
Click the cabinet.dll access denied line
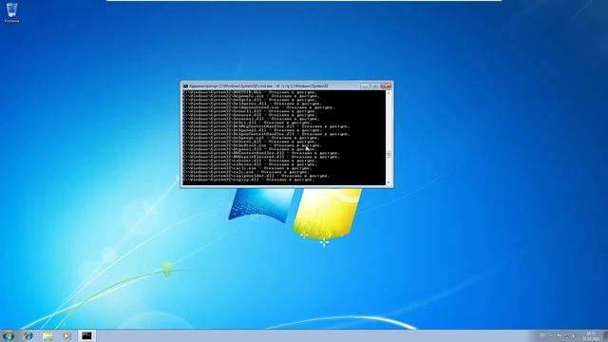(249, 161)
